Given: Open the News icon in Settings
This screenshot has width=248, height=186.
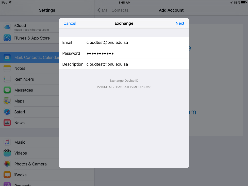Looking at the screenshot, I should click(x=7, y=123).
